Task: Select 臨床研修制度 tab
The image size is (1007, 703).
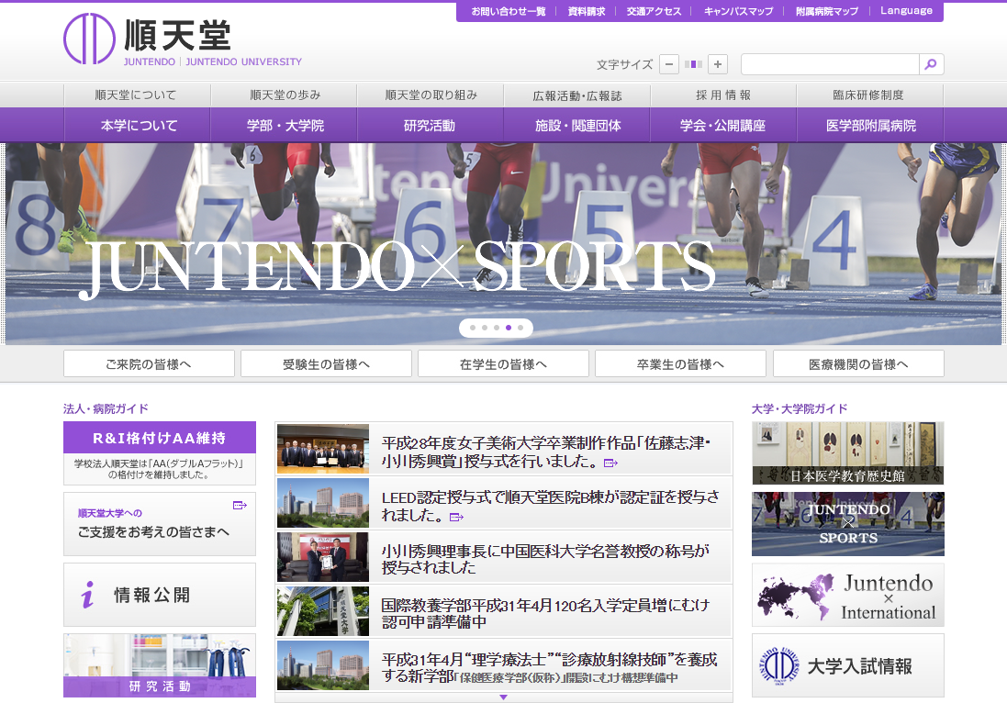Action: tap(869, 95)
